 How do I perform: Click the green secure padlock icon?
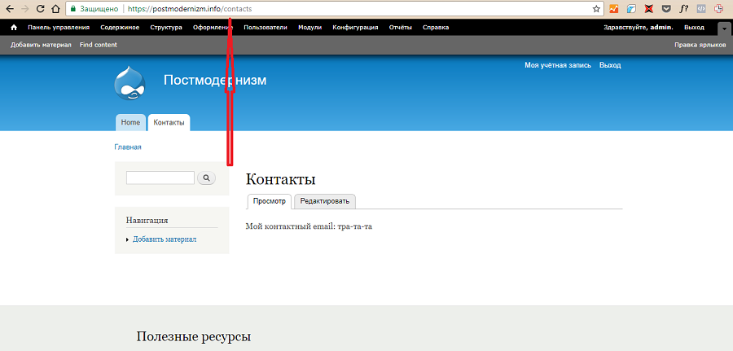(73, 8)
